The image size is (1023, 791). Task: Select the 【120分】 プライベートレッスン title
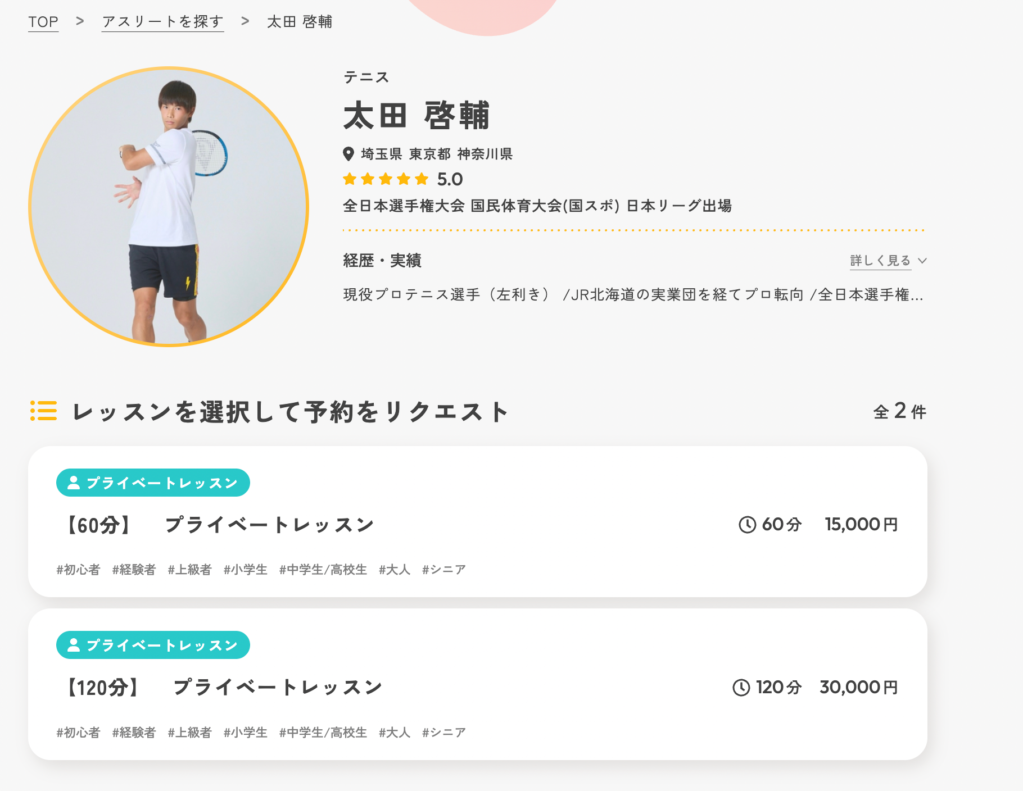pyautogui.click(x=224, y=688)
